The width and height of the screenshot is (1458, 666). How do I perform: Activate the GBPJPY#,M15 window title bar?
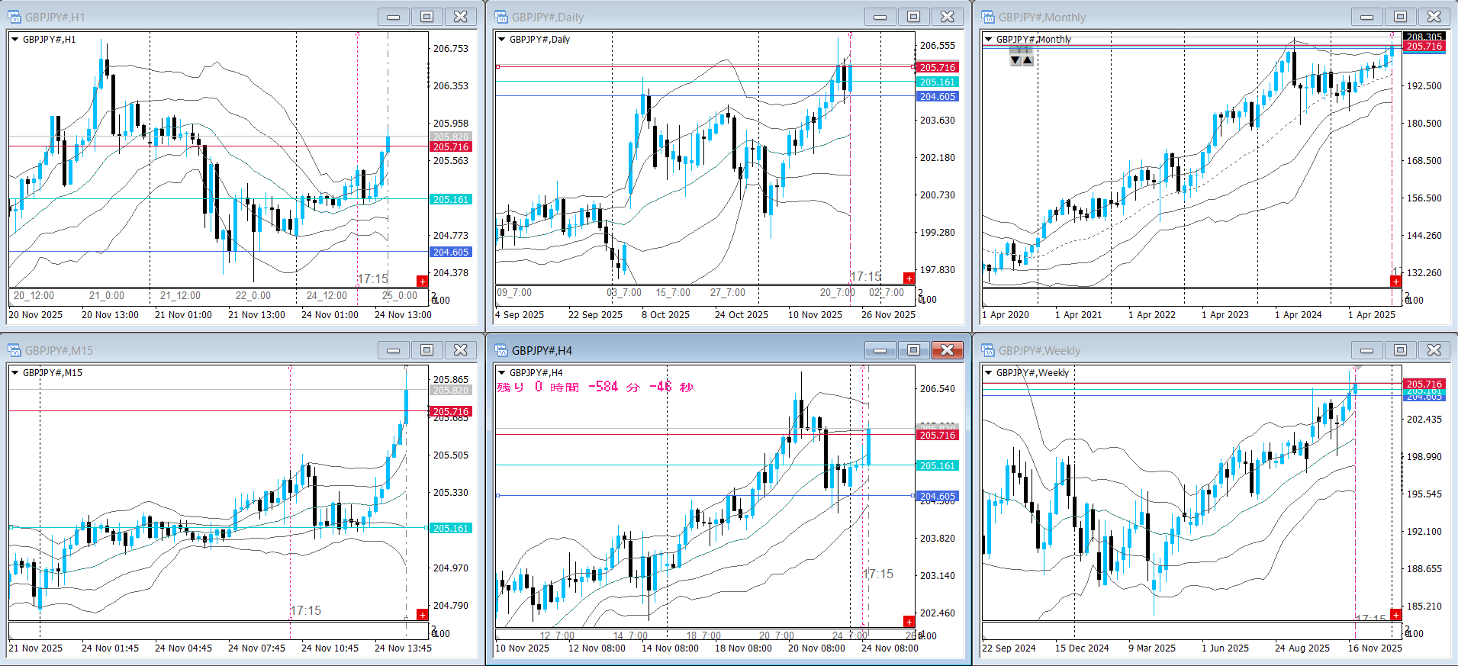[x=191, y=350]
